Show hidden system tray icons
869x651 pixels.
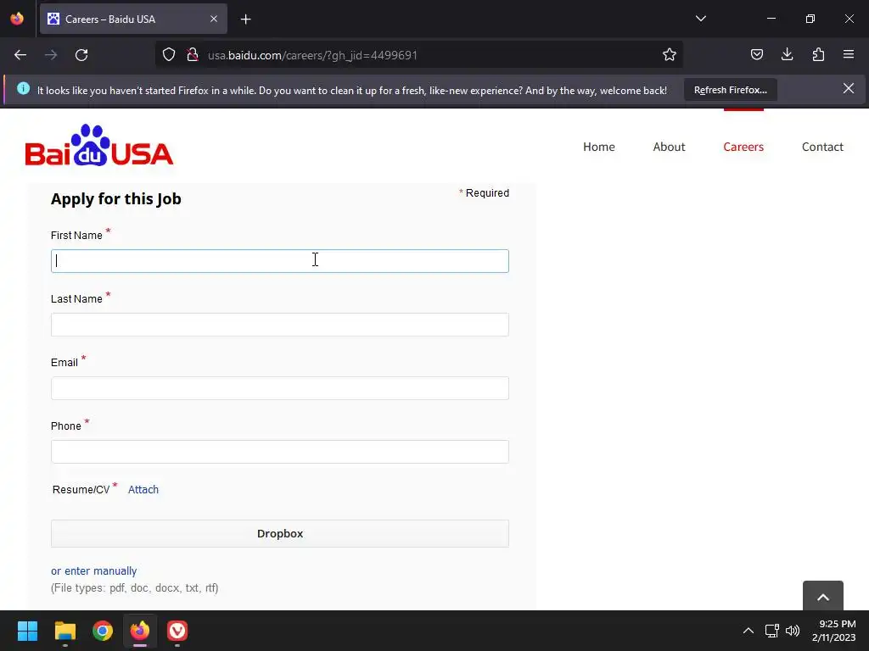[748, 631]
